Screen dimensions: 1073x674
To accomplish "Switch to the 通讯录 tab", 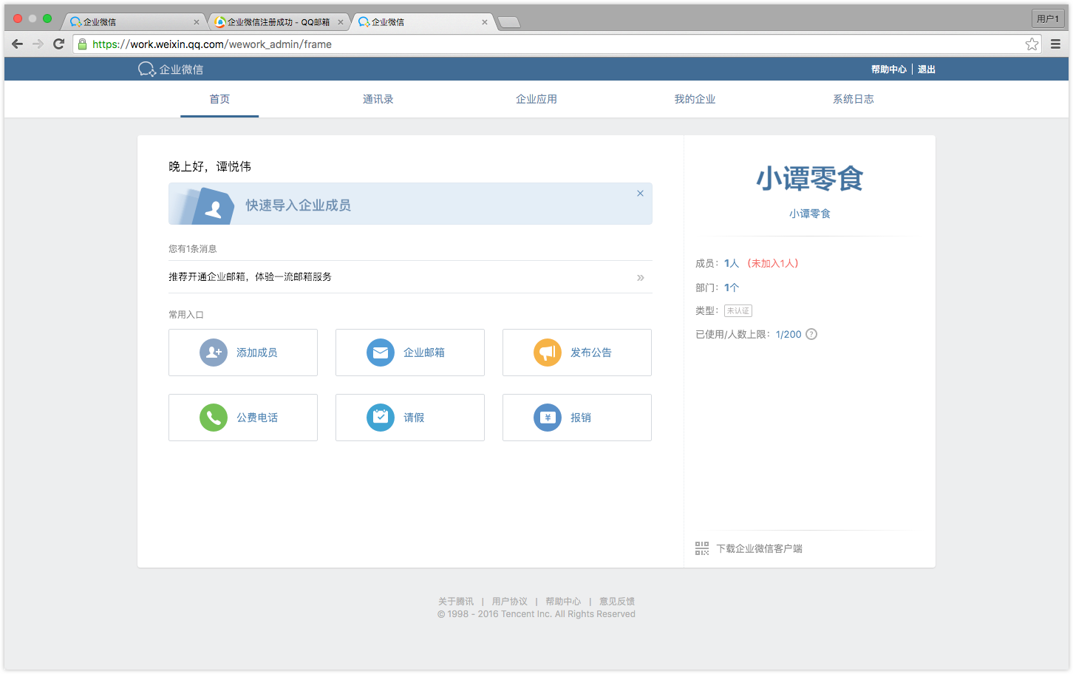I will coord(378,98).
